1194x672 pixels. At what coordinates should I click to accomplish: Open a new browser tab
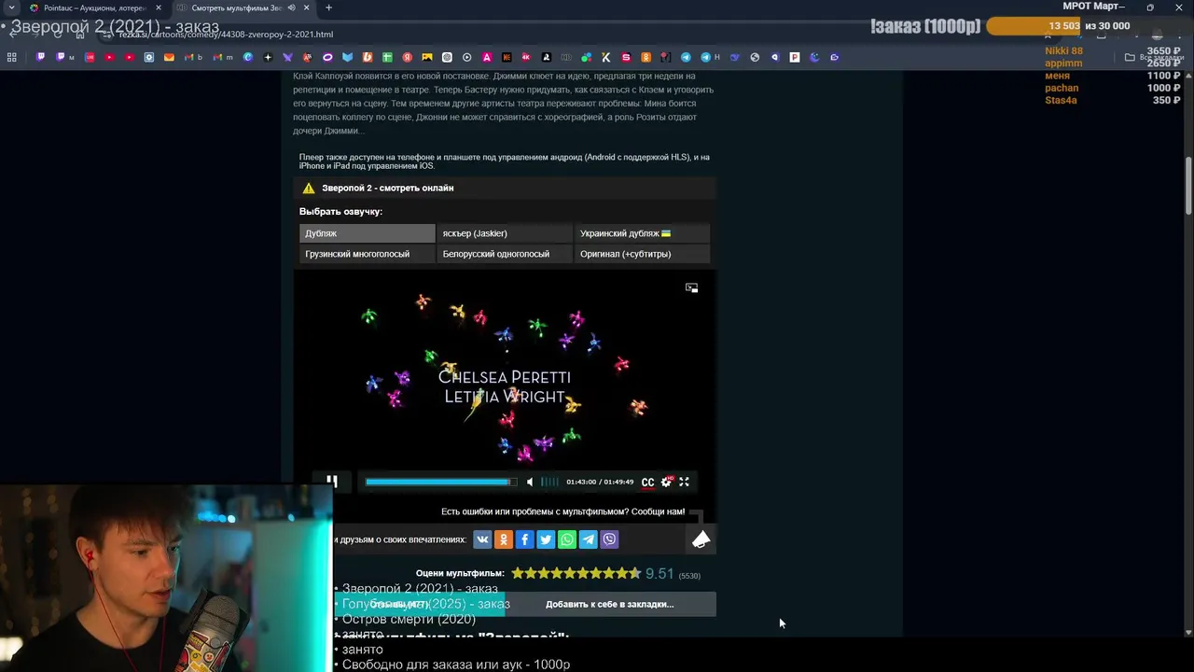pos(328,7)
